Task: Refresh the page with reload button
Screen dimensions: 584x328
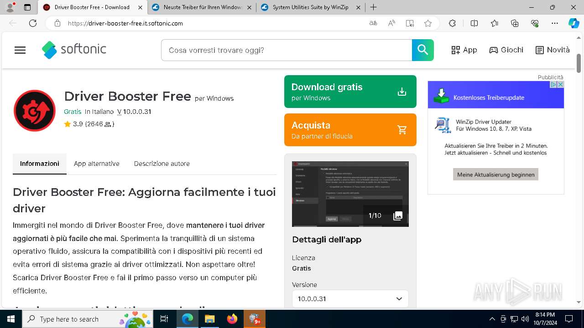Action: coord(33,23)
